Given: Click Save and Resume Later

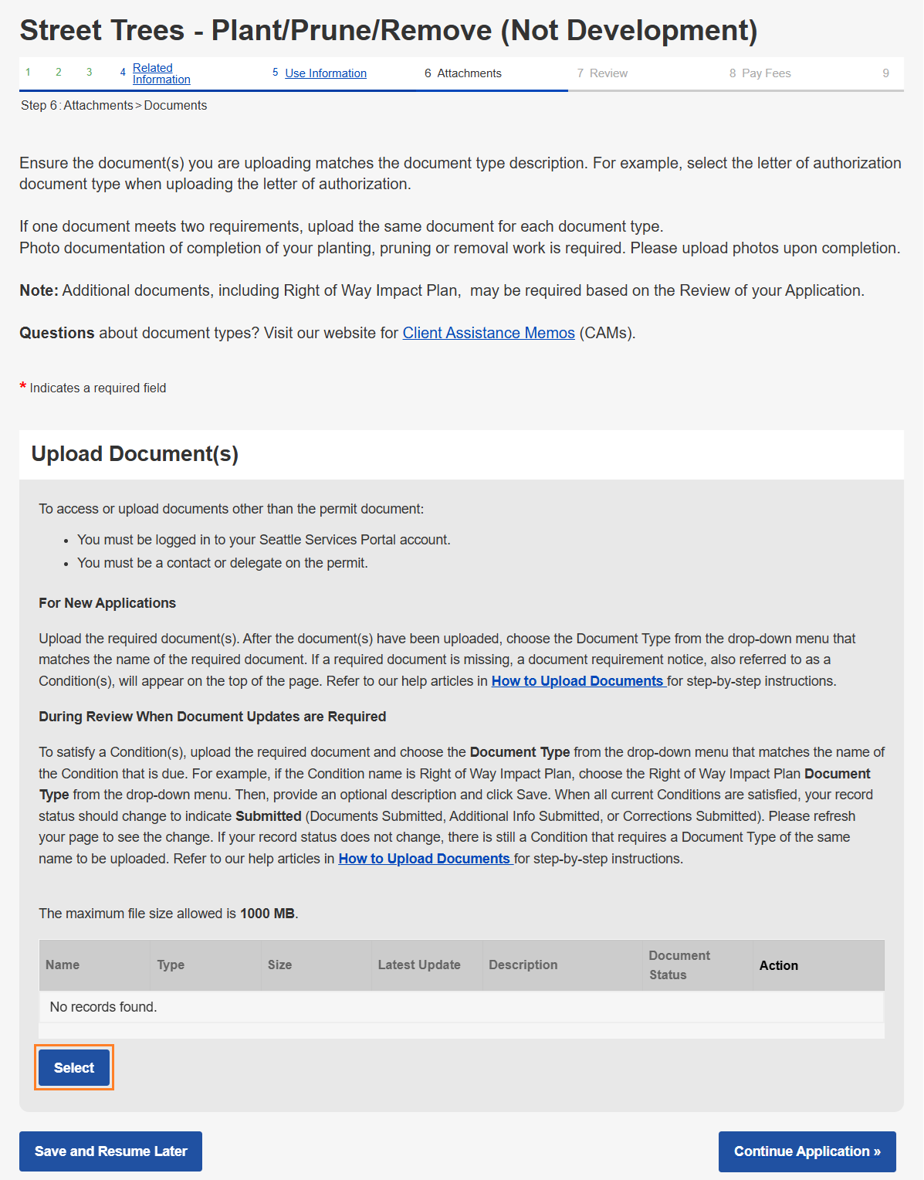Looking at the screenshot, I should pos(110,1151).
